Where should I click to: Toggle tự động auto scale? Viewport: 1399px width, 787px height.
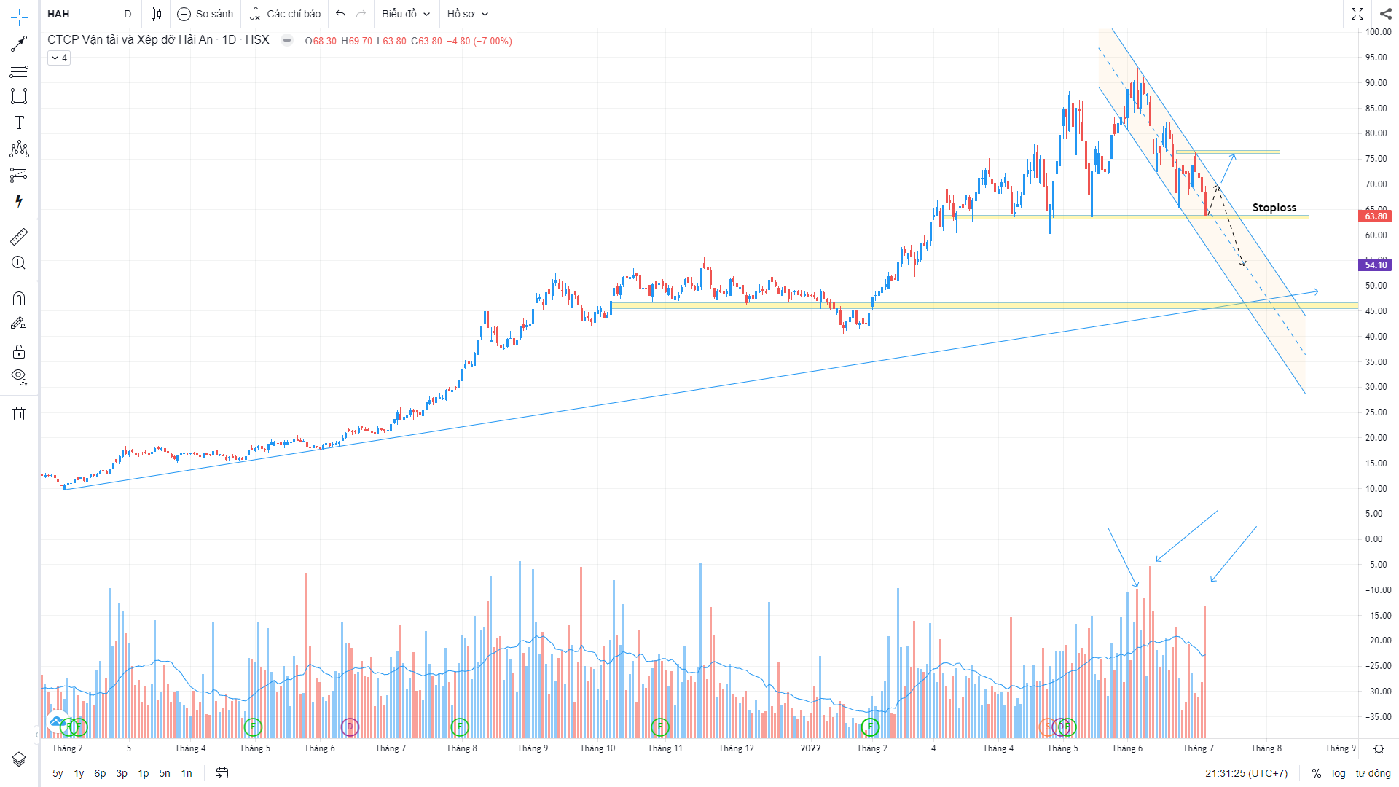coord(1373,773)
